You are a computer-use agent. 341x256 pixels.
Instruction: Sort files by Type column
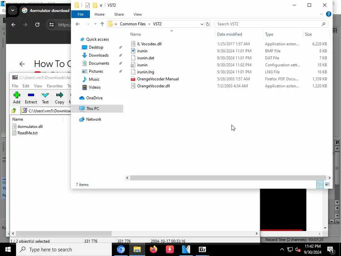coord(269,34)
